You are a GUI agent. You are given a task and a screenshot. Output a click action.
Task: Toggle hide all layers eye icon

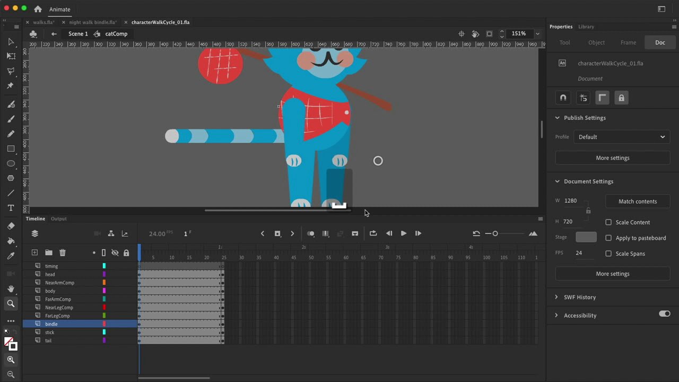(x=115, y=253)
